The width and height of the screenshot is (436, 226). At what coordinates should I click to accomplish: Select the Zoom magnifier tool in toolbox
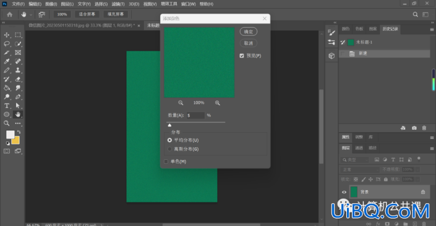tap(7, 123)
